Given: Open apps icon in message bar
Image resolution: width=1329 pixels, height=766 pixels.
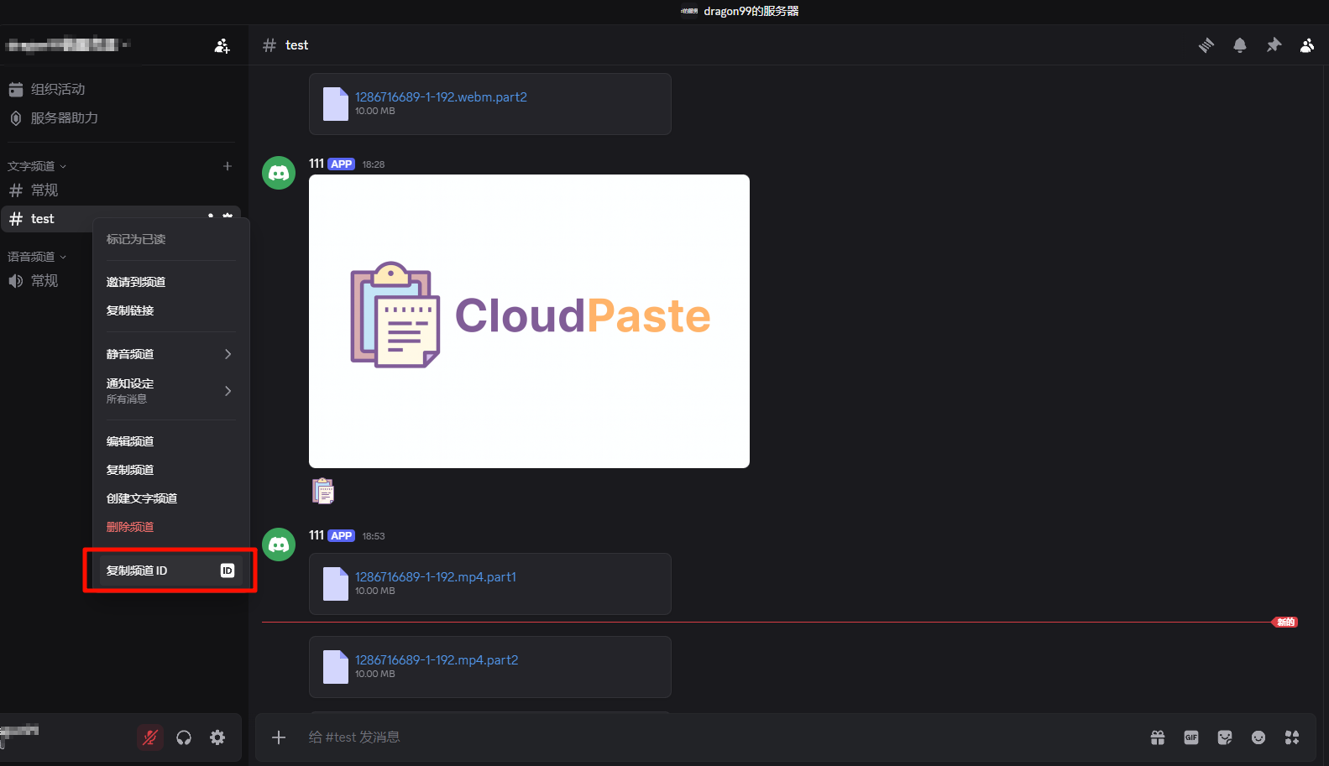Looking at the screenshot, I should (x=1292, y=737).
